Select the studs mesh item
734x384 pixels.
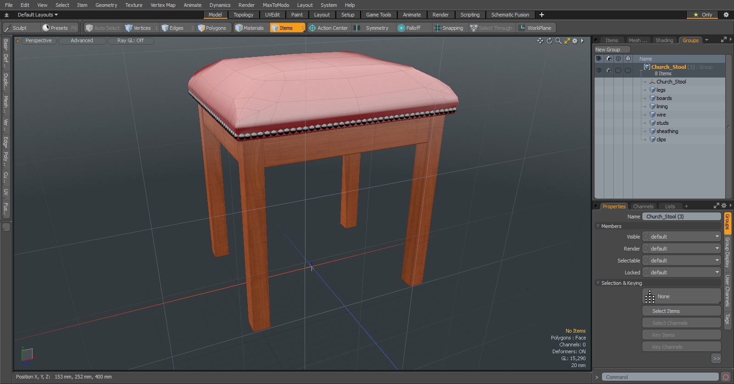(x=662, y=123)
